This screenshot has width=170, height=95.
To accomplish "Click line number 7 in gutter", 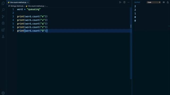I will tap(13, 31).
